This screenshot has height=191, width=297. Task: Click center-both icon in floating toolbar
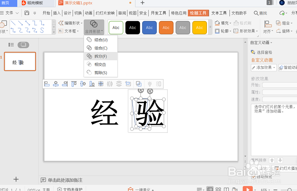[101, 84]
